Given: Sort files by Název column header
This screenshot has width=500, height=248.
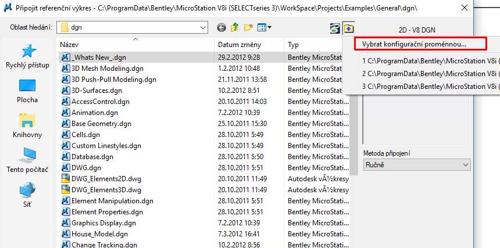Looking at the screenshot, I should (137, 45).
